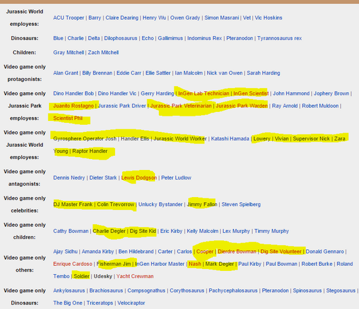Viewport: 359px width, 309px height.
Task: Go to the Eddie Carr page
Action: (129, 73)
